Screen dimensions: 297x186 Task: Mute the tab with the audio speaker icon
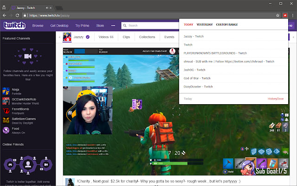click(x=47, y=8)
